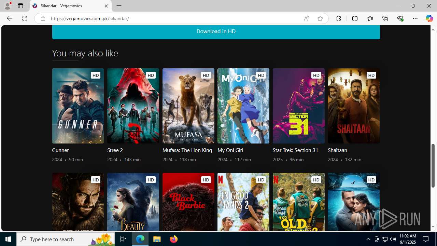
Task: Click the 2024 • 90 min text under Gunner
Action: pyautogui.click(x=68, y=160)
